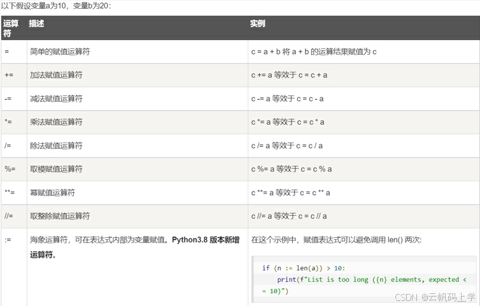The image size is (480, 306).
Task: Click example 'c //= a 等效于 c = c // a'
Action: [289, 216]
